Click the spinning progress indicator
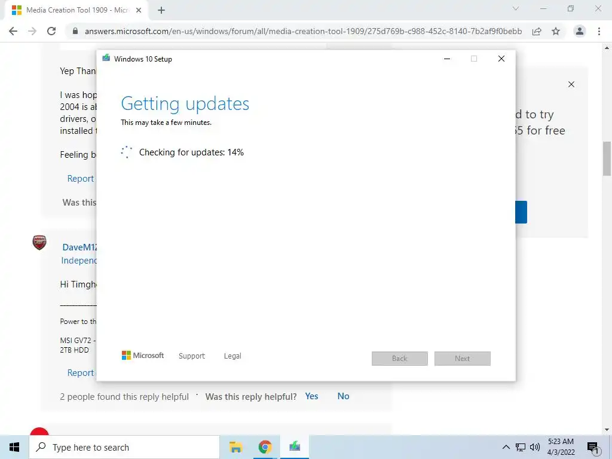The image size is (612, 459). (x=127, y=152)
